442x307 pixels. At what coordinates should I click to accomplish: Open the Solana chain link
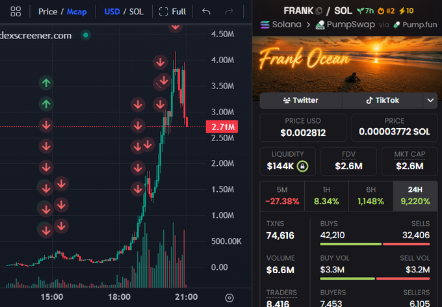[281, 25]
